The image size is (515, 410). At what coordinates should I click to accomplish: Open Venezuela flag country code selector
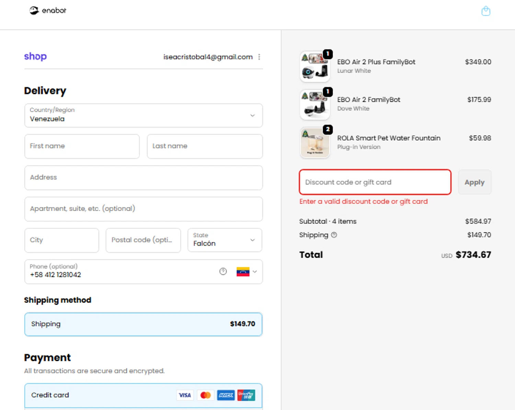[247, 272]
